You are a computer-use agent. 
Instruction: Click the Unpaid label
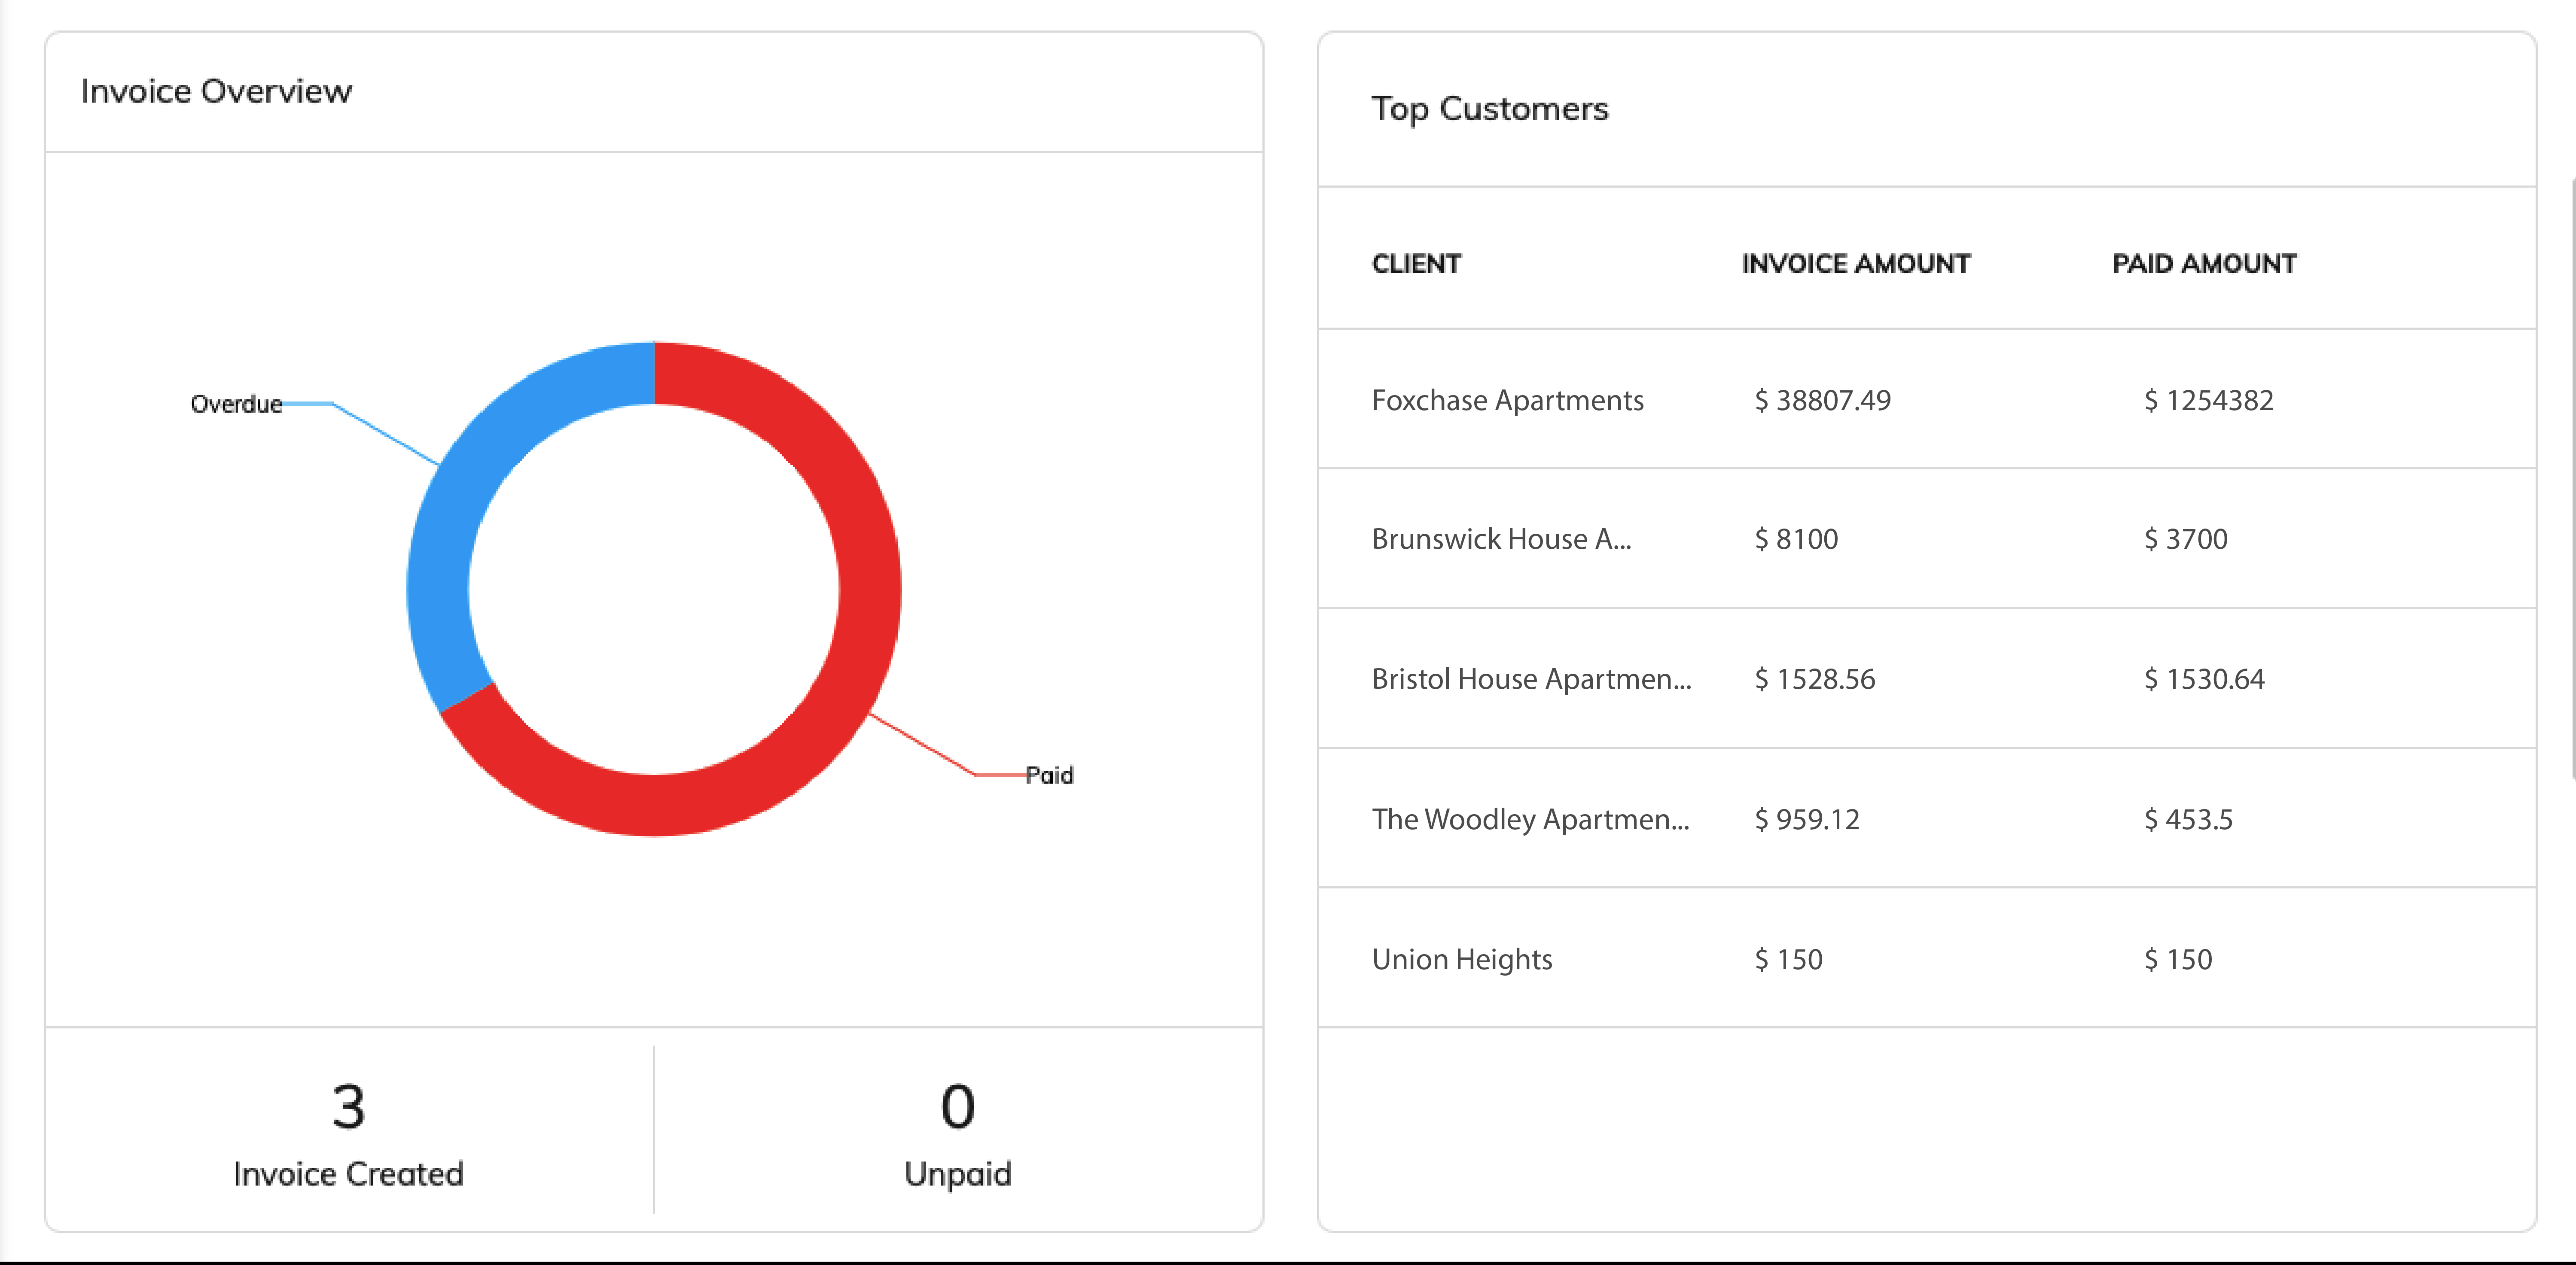coord(958,1174)
